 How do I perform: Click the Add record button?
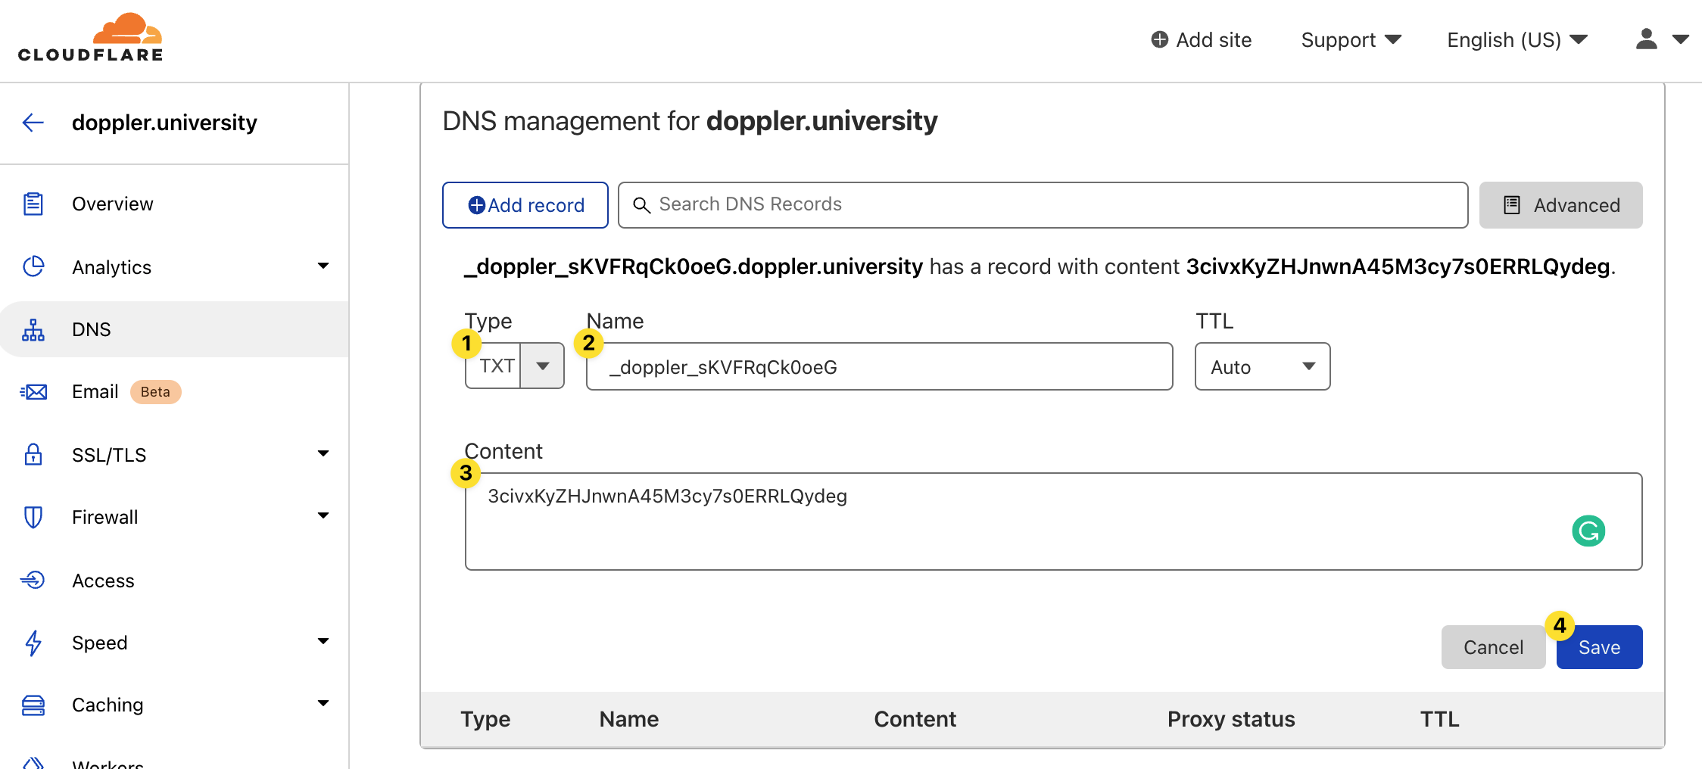525,205
